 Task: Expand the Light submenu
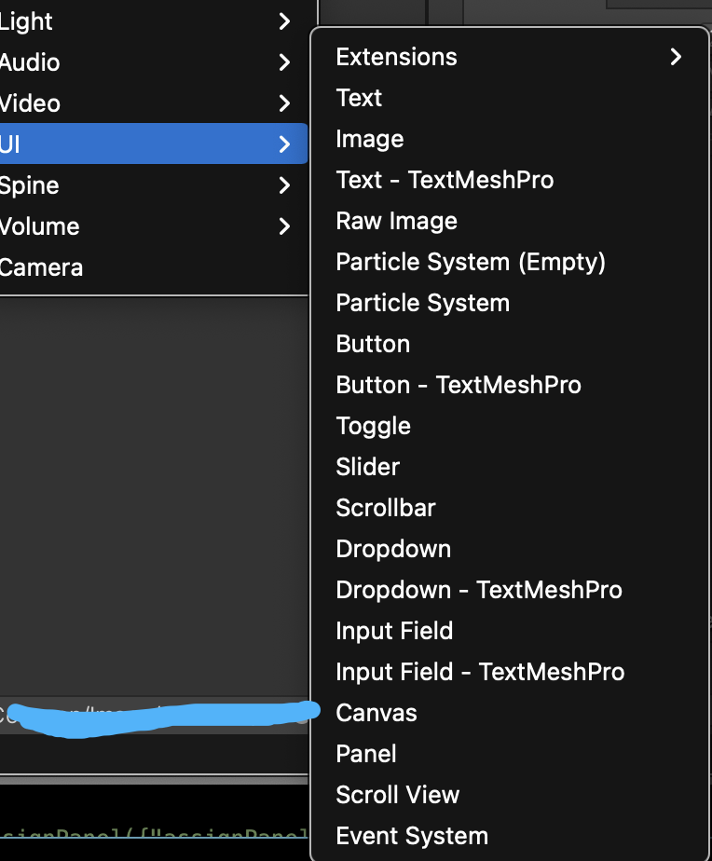[x=28, y=21]
